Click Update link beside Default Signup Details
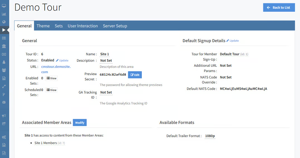Viewport: 300px width, 158px height. click(x=233, y=41)
